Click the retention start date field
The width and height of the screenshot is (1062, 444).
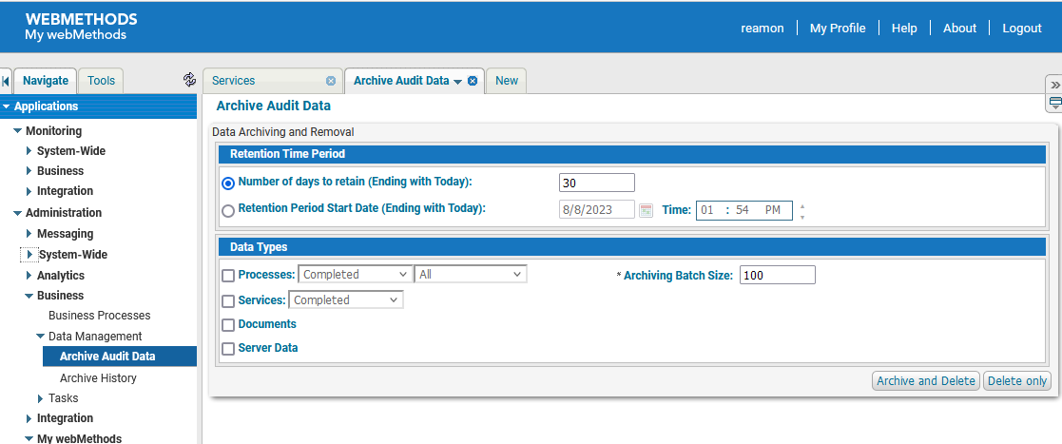point(597,210)
